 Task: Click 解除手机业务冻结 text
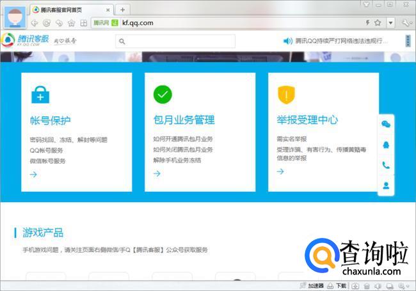pos(177,160)
